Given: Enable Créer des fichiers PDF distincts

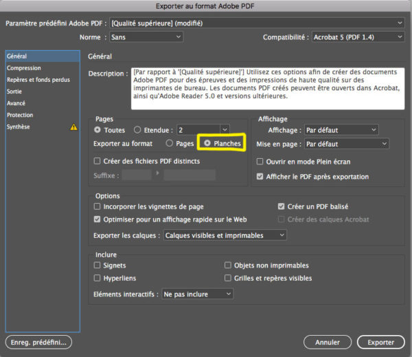Looking at the screenshot, I should pos(98,160).
